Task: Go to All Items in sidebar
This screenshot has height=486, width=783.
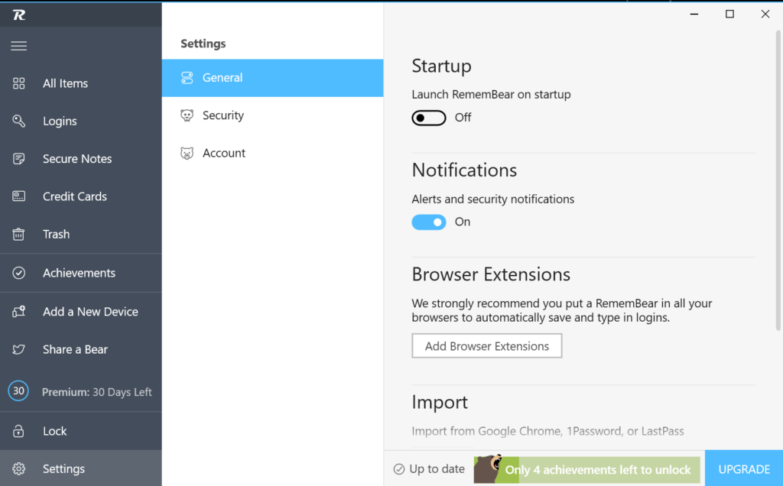Action: [81, 83]
